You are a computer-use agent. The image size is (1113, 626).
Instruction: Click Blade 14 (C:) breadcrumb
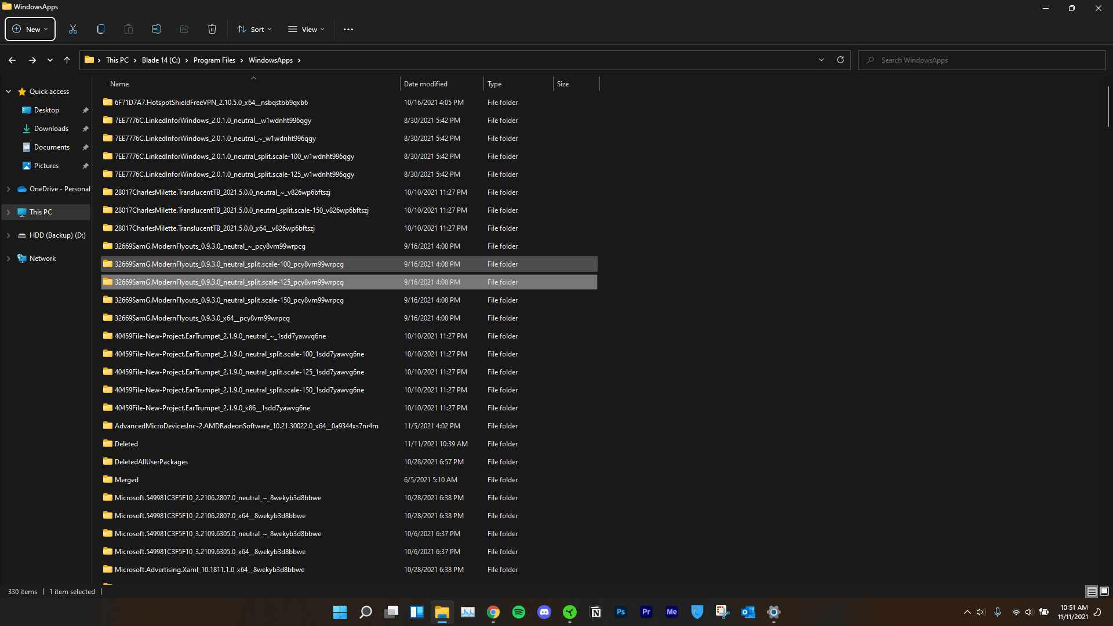[x=161, y=60]
